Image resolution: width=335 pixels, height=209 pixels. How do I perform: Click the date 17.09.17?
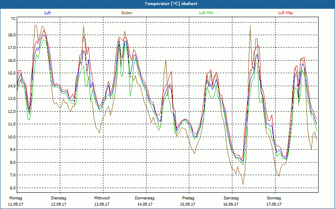pyautogui.click(x=274, y=204)
